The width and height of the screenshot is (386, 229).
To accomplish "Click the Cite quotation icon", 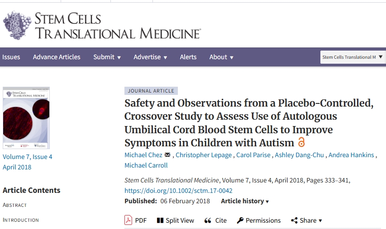I will coord(208,220).
